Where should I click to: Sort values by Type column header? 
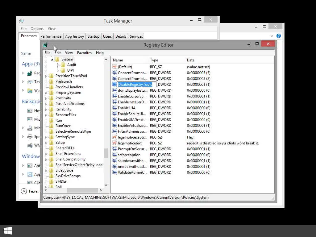[166, 60]
